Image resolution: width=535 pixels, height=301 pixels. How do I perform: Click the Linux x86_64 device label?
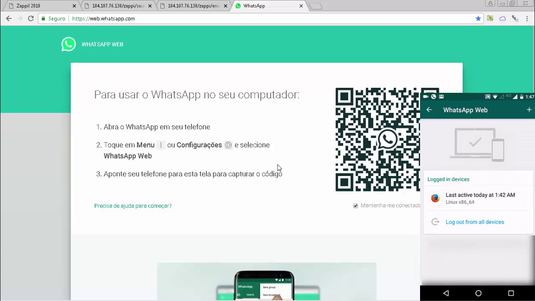tap(460, 202)
